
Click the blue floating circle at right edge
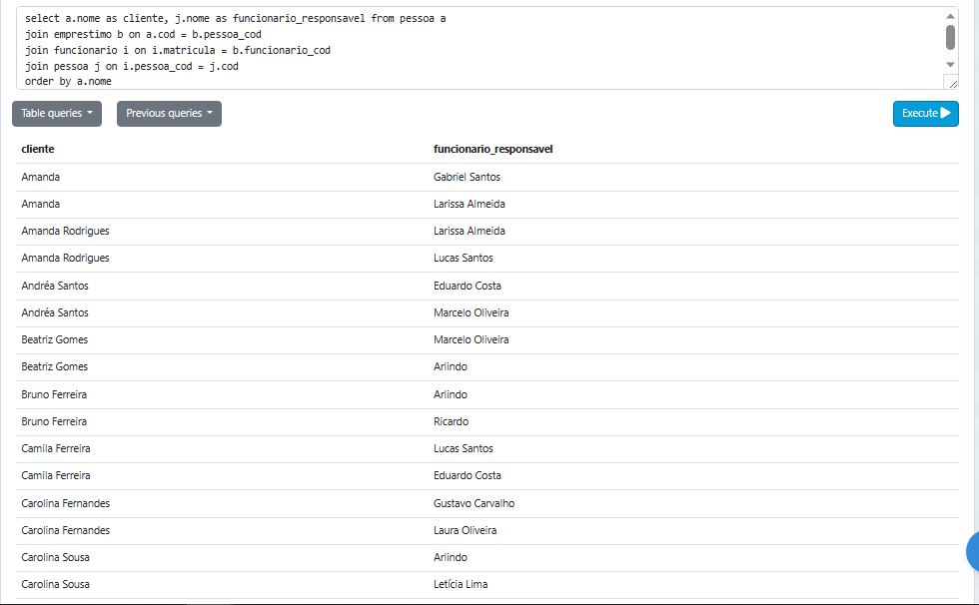pos(973,551)
